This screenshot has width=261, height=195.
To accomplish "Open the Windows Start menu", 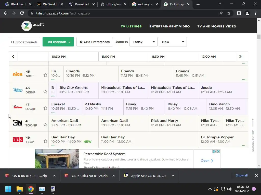I will click(x=8, y=189).
